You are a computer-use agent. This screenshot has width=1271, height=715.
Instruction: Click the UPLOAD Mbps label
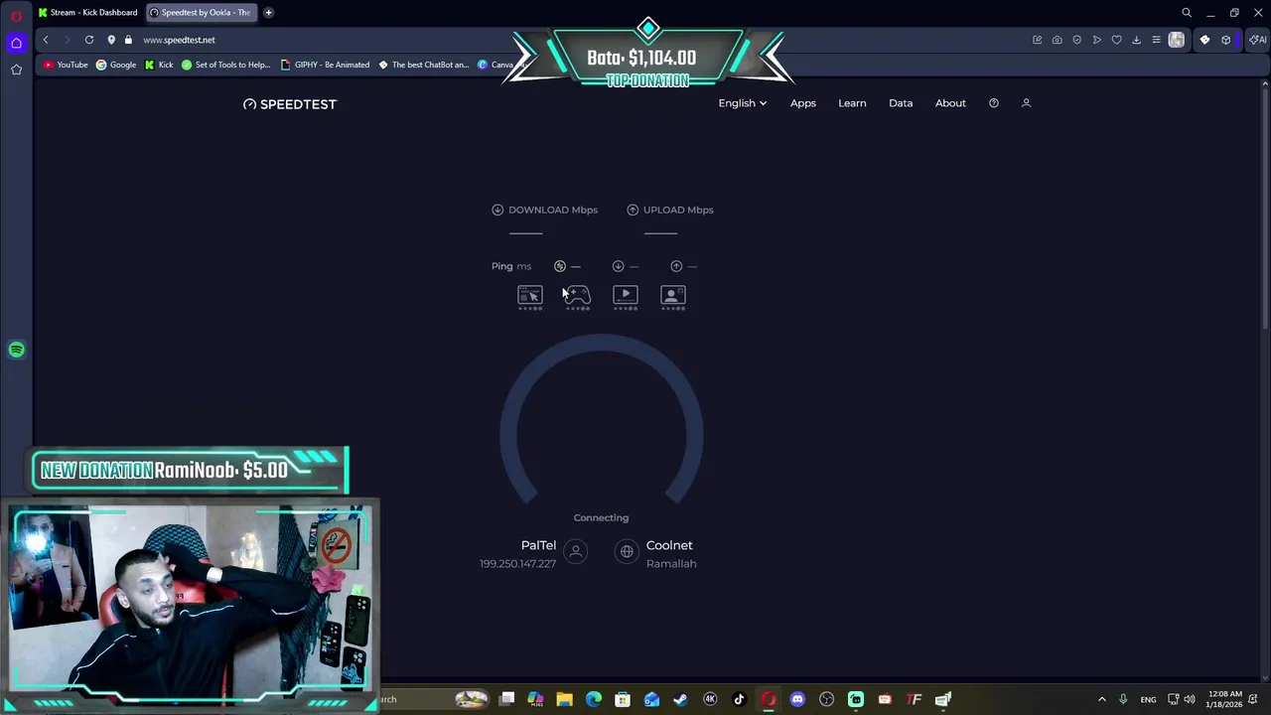coord(678,210)
